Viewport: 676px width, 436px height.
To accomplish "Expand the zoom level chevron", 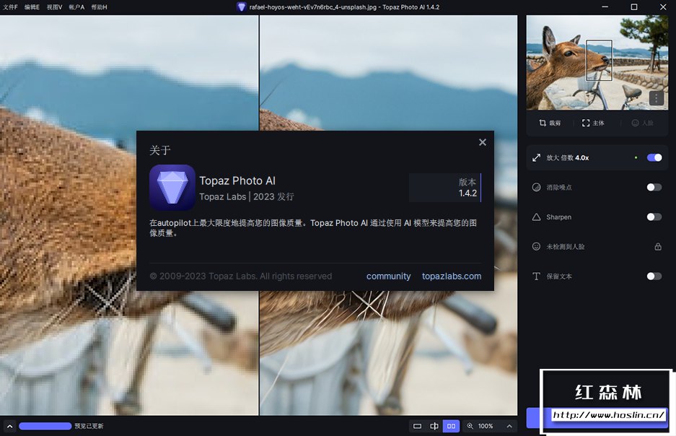I will pos(509,426).
